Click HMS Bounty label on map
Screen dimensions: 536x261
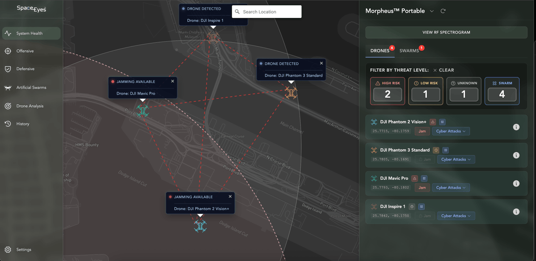click(x=87, y=145)
